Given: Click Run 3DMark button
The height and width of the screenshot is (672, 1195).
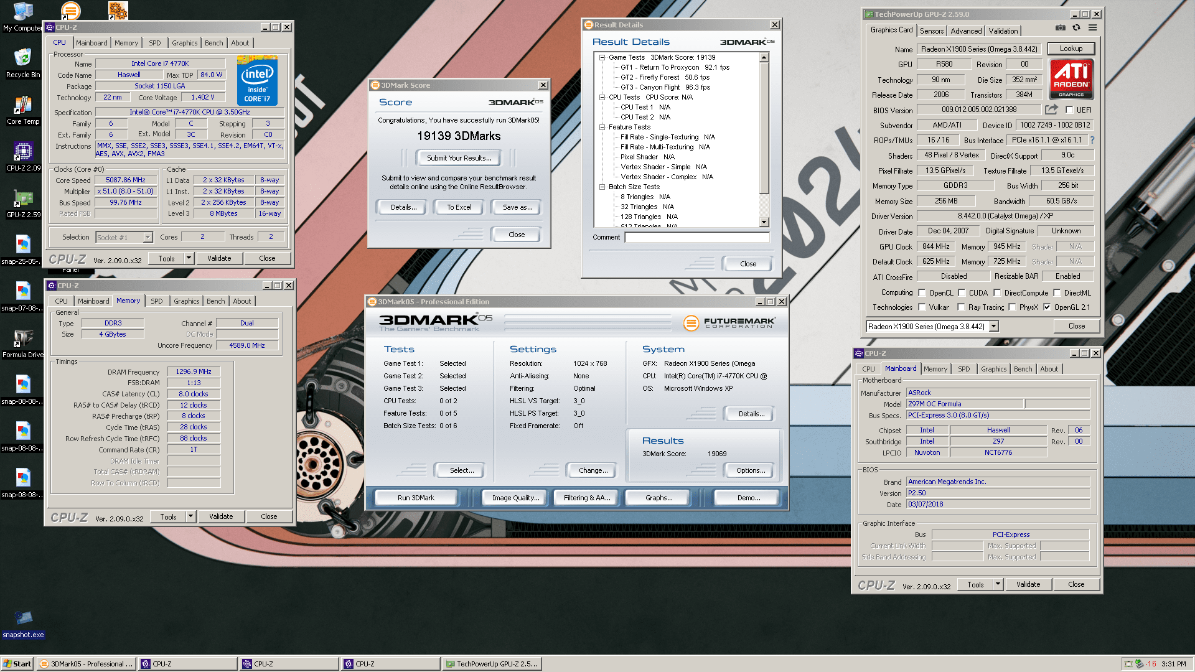Looking at the screenshot, I should 416,498.
